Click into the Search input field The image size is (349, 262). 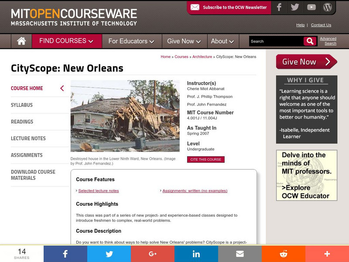(276, 41)
